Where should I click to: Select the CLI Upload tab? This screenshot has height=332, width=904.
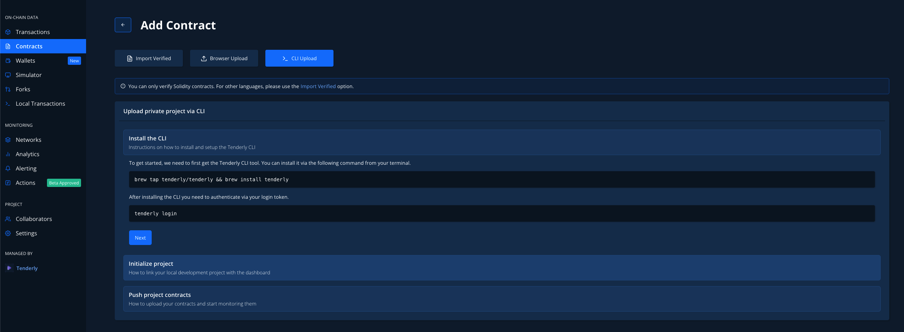tap(299, 58)
